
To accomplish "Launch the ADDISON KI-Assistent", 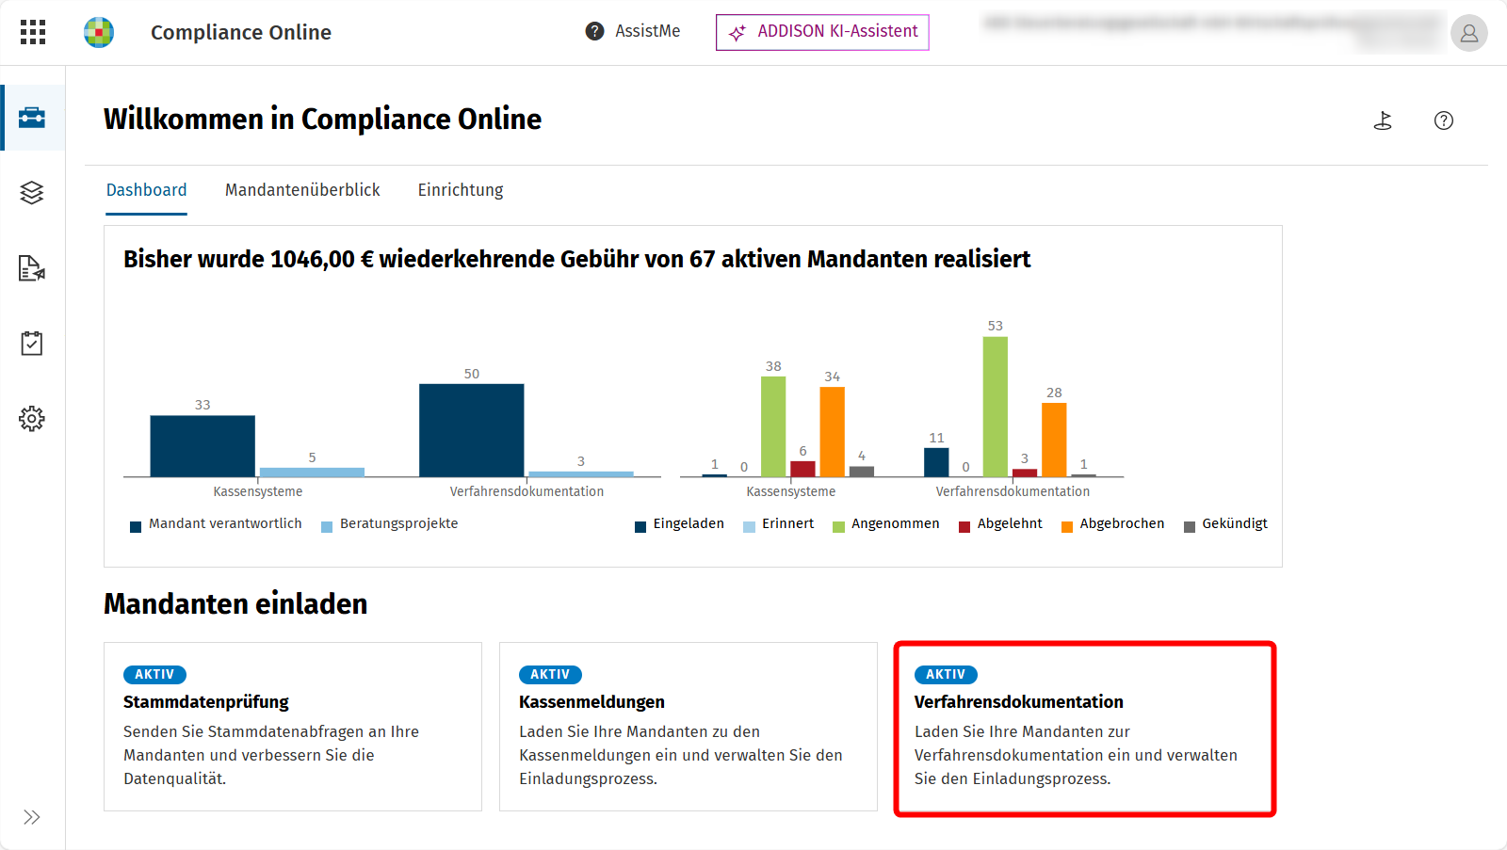I will point(822,32).
